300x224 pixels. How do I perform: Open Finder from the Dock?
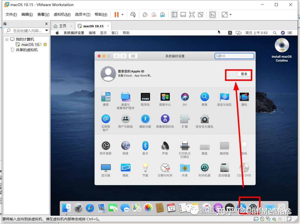coord(66,208)
